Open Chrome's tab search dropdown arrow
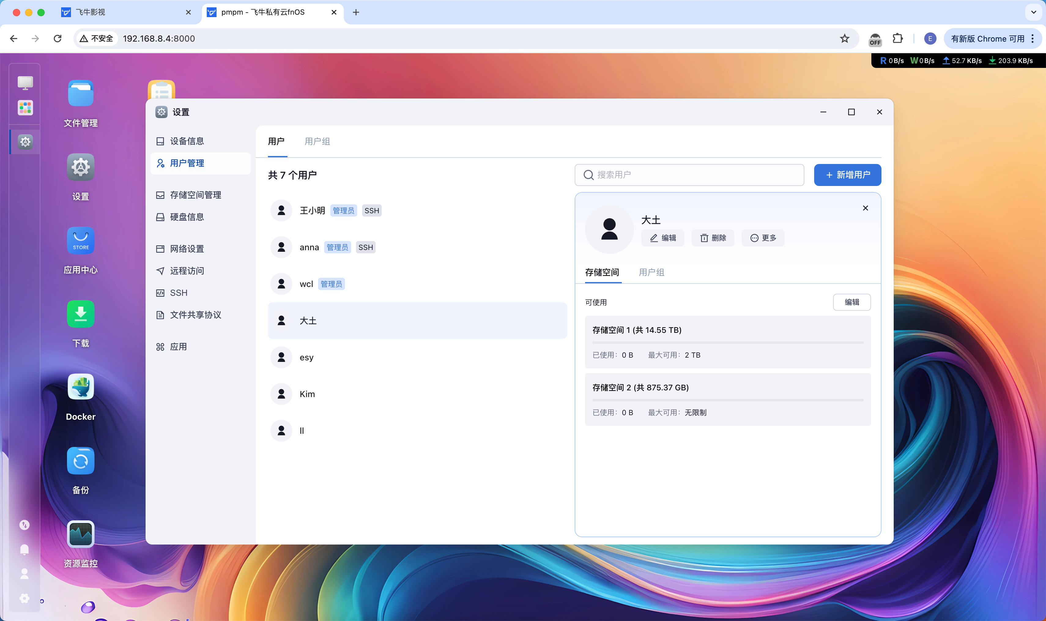Viewport: 1046px width, 621px height. [x=1033, y=12]
